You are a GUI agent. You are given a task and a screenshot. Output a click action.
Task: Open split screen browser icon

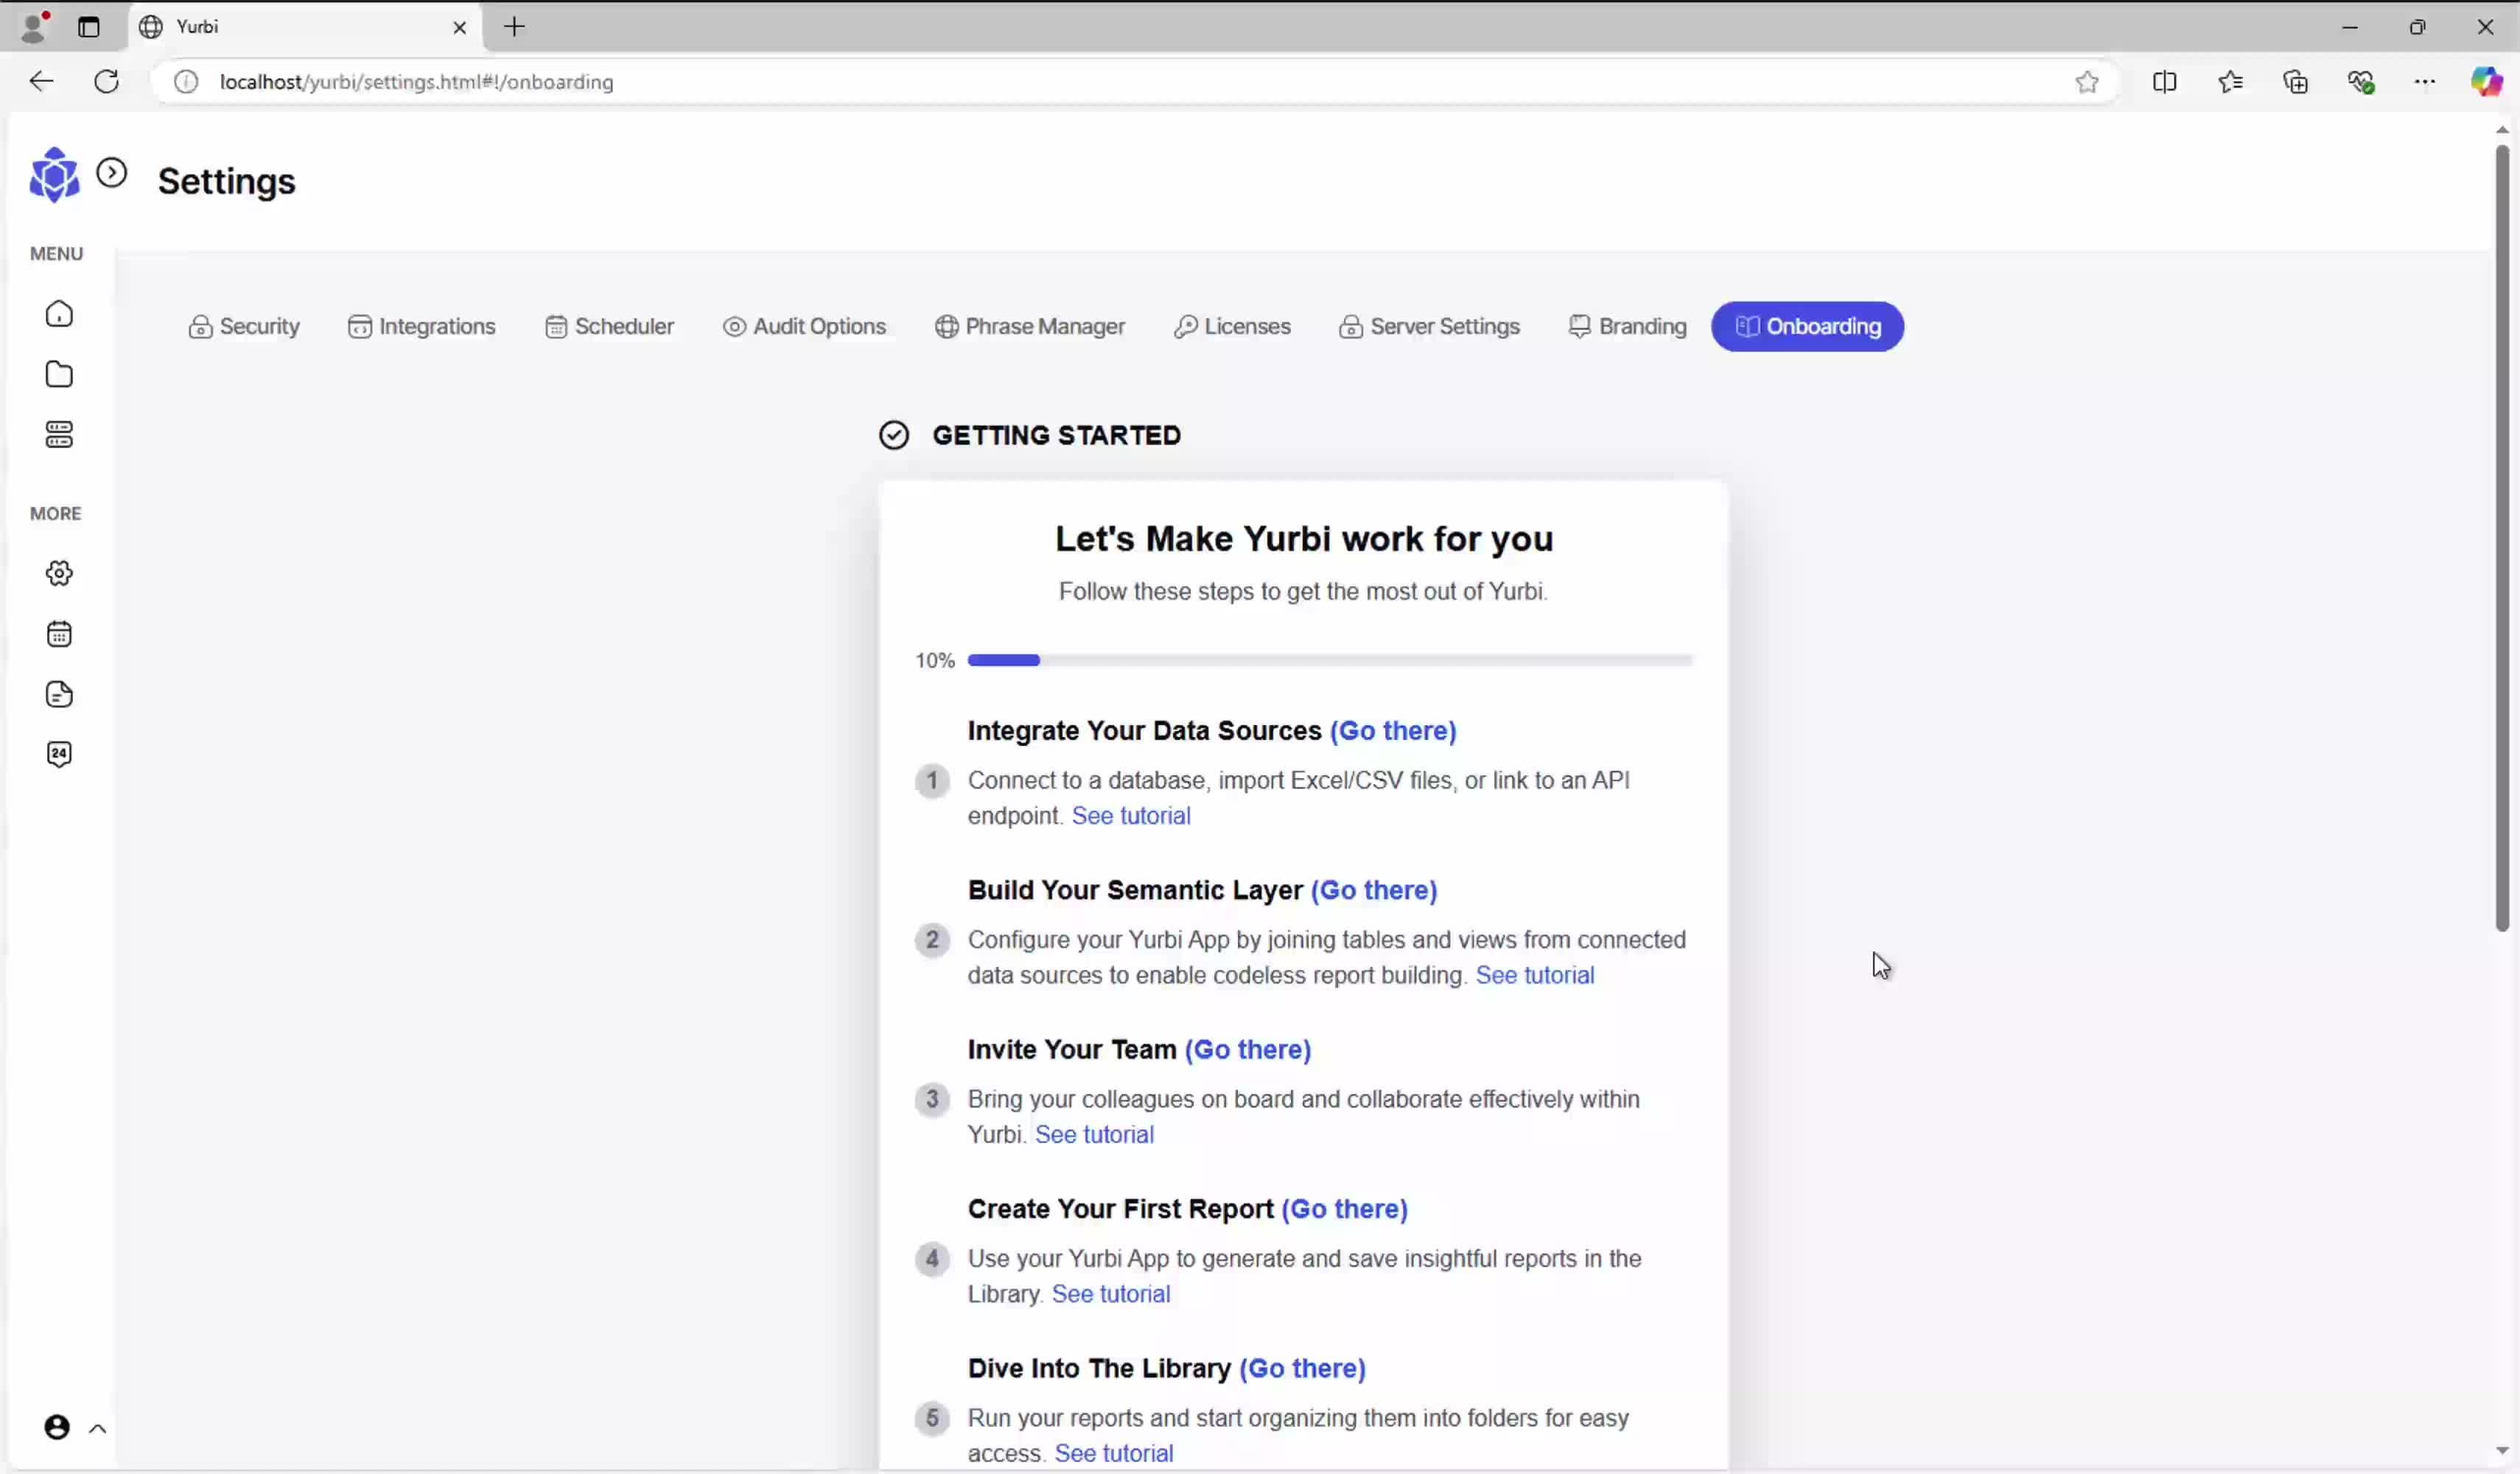click(2164, 82)
